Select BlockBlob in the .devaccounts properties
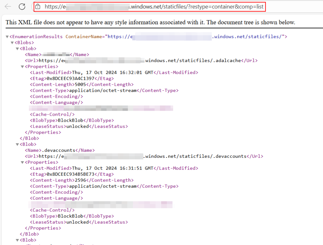This screenshot has width=323, height=245. click(70, 216)
